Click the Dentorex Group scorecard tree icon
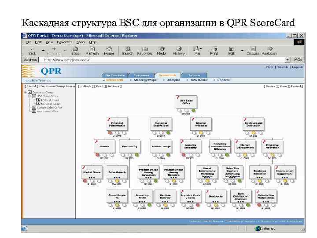The height and width of the screenshot is (238, 317). click(30, 92)
